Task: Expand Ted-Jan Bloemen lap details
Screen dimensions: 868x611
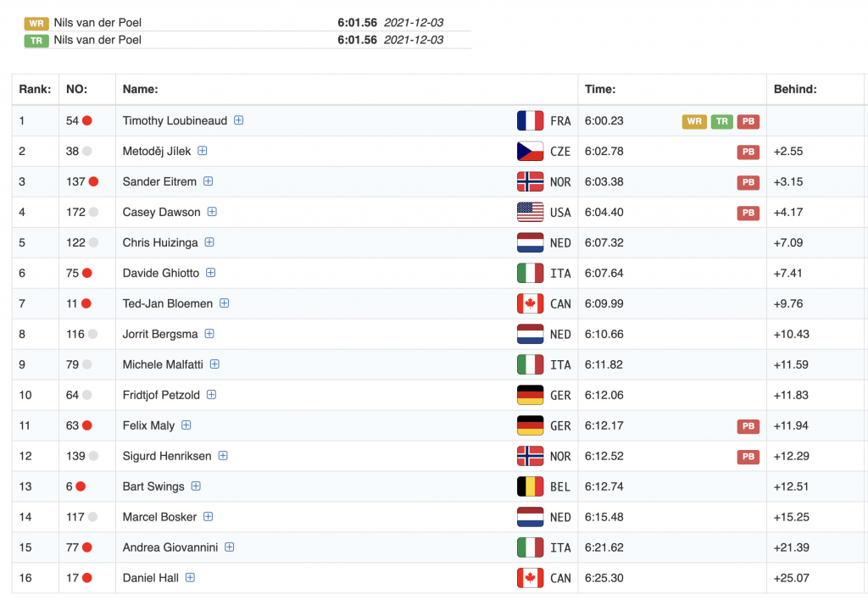Action: point(225,303)
